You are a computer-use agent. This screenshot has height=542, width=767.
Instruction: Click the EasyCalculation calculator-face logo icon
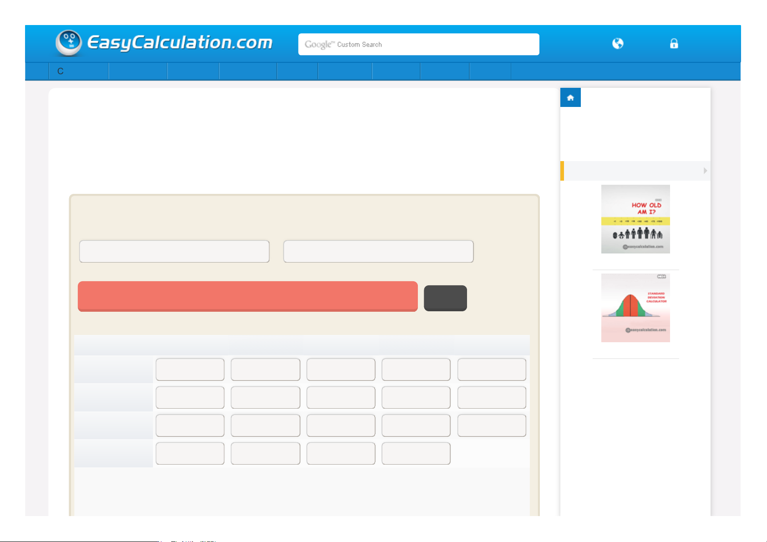coord(69,43)
